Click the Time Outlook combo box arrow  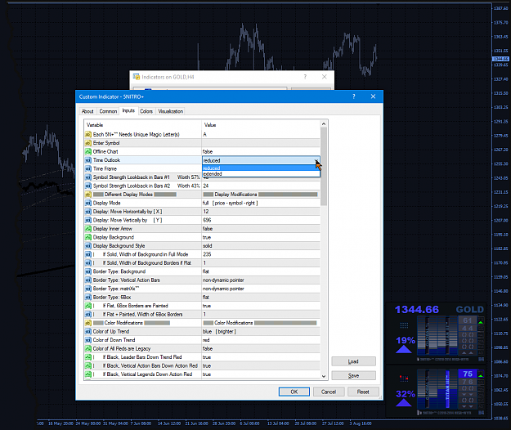tap(316, 160)
